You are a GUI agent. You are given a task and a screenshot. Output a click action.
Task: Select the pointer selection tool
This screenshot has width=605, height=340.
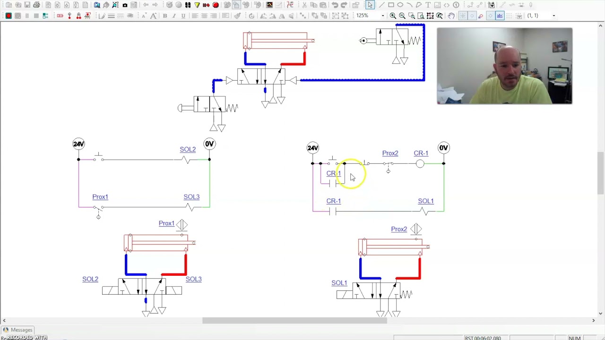click(370, 5)
